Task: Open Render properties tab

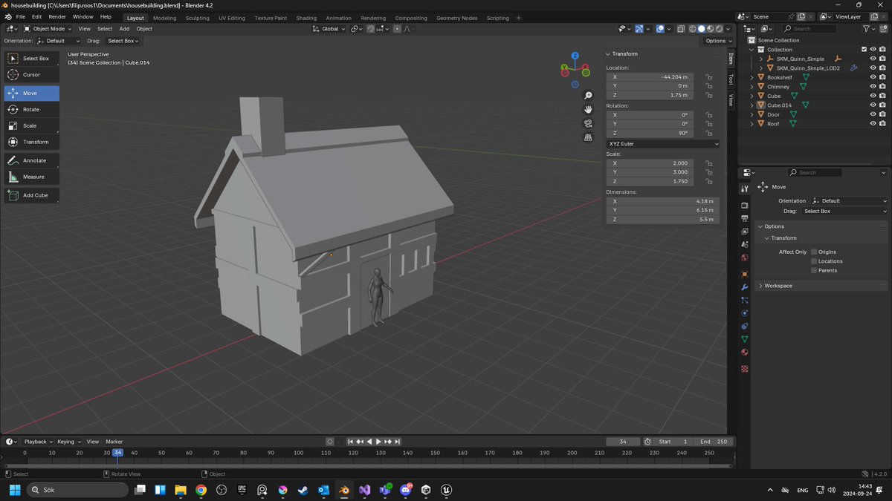Action: point(744,204)
